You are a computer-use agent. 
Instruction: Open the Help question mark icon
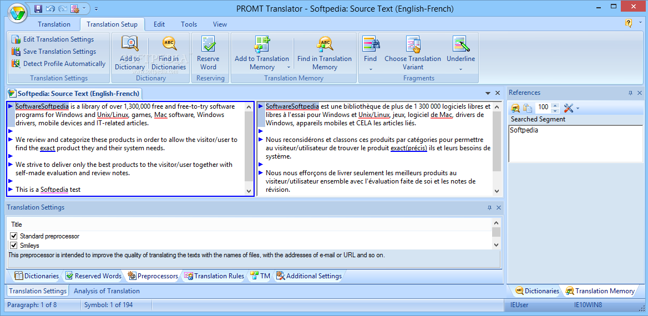(629, 23)
